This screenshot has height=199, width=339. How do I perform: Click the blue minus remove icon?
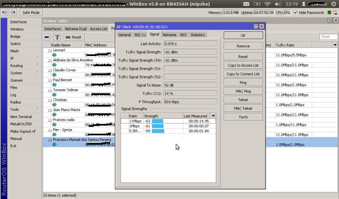click(47, 37)
